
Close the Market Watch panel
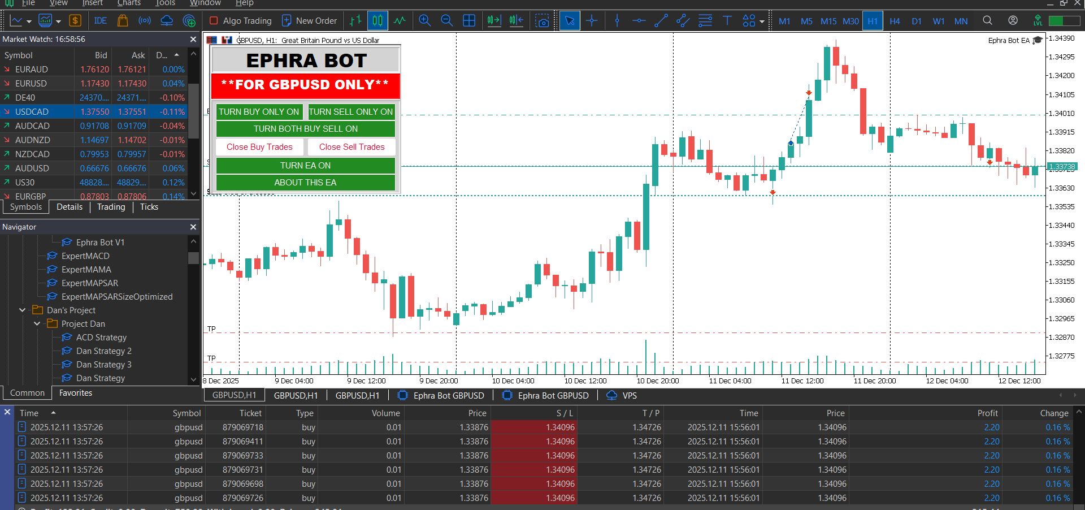(193, 39)
